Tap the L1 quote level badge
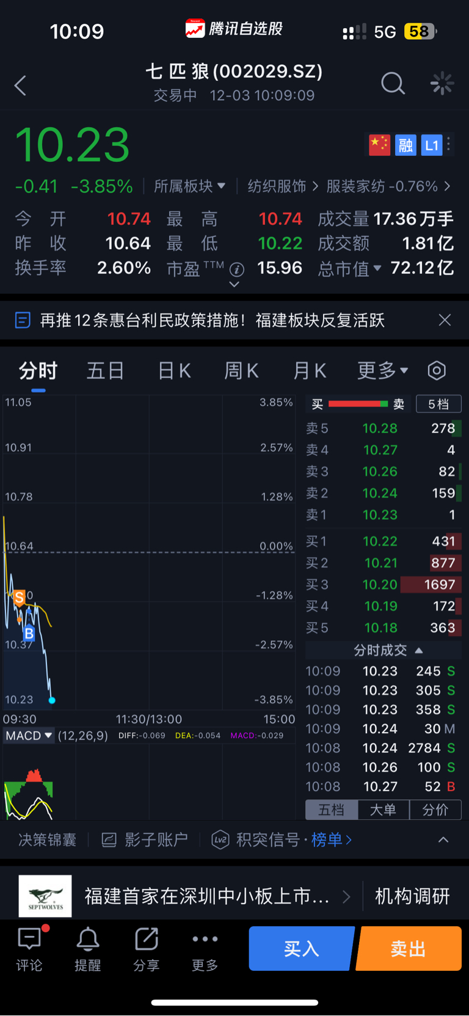Image resolution: width=469 pixels, height=1016 pixels. point(432,145)
